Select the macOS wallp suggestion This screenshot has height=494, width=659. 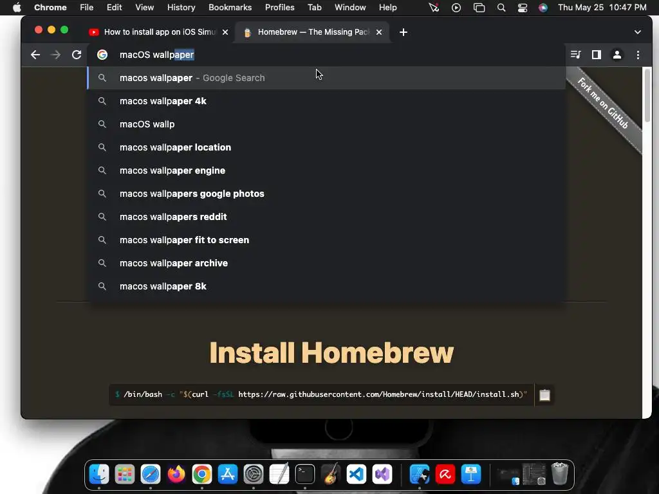click(x=326, y=124)
